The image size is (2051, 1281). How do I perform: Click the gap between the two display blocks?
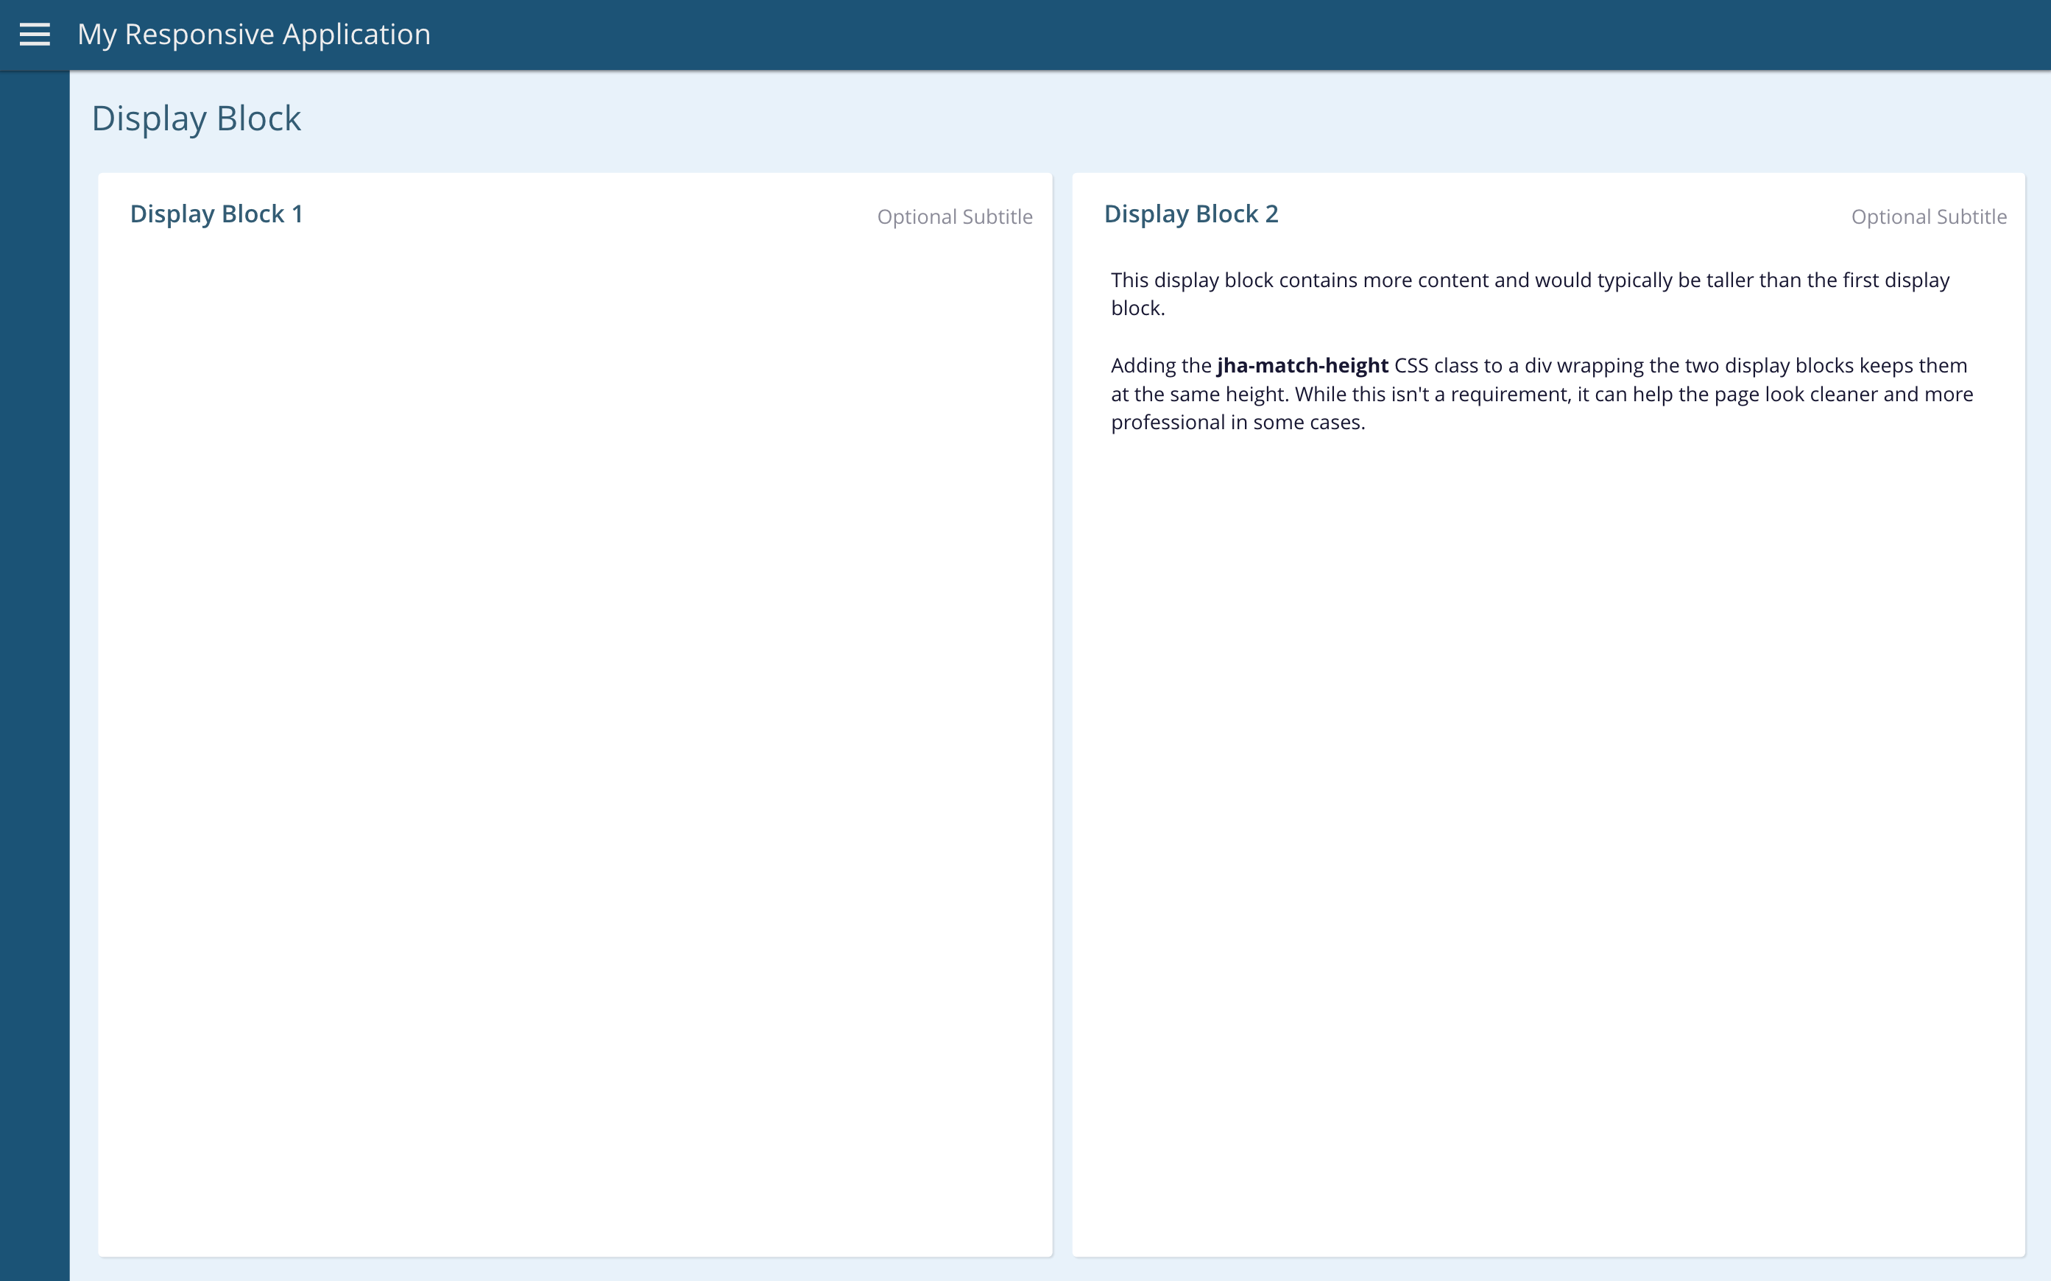[1062, 678]
